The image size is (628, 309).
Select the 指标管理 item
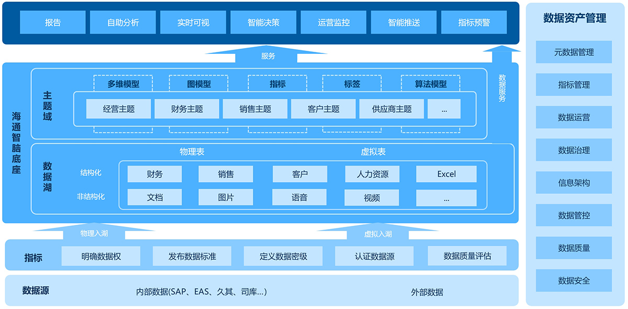pos(574,85)
